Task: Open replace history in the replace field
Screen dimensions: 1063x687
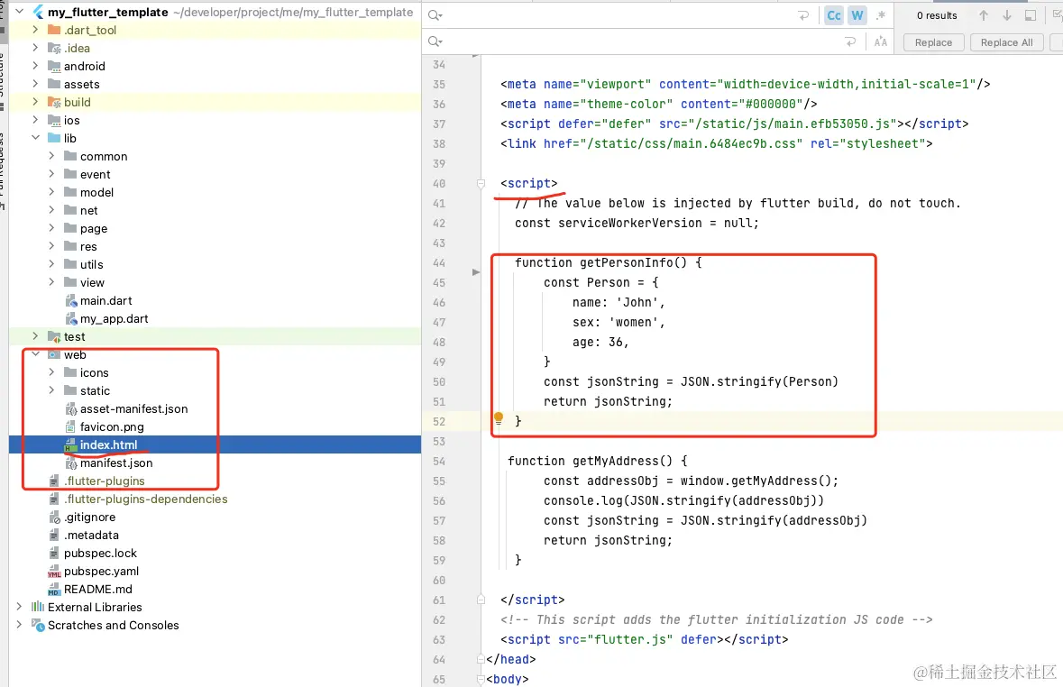Action: 435,42
